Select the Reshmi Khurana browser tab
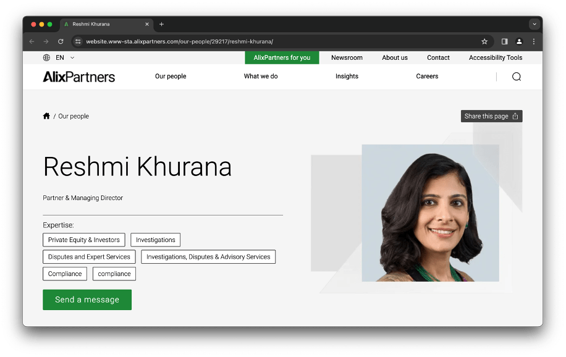This screenshot has height=357, width=566. pos(106,24)
